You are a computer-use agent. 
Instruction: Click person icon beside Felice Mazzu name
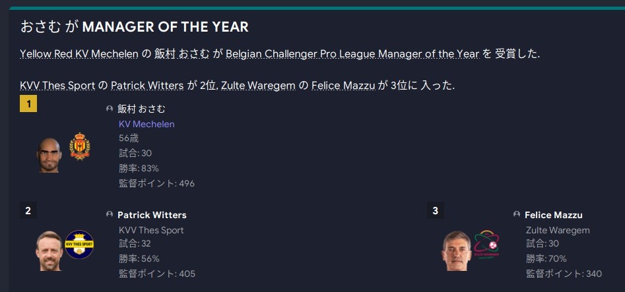coord(517,214)
